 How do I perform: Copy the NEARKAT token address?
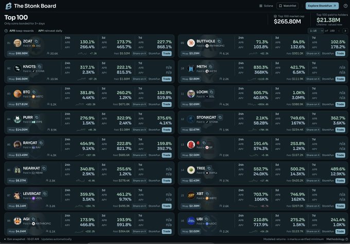tap(44, 168)
